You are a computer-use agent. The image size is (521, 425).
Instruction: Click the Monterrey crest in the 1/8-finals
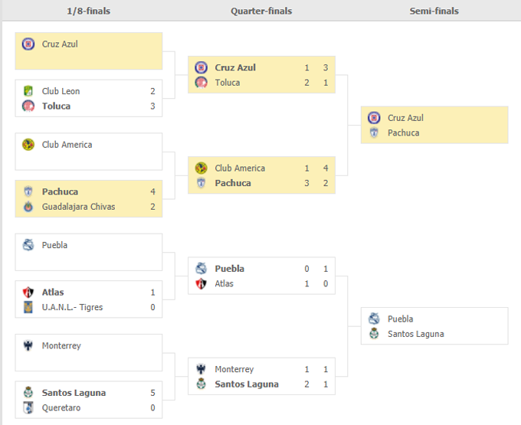pyautogui.click(x=28, y=345)
